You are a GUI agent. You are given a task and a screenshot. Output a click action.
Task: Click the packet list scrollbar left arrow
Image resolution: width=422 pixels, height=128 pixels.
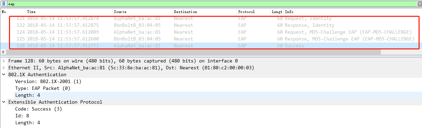pos(3,52)
